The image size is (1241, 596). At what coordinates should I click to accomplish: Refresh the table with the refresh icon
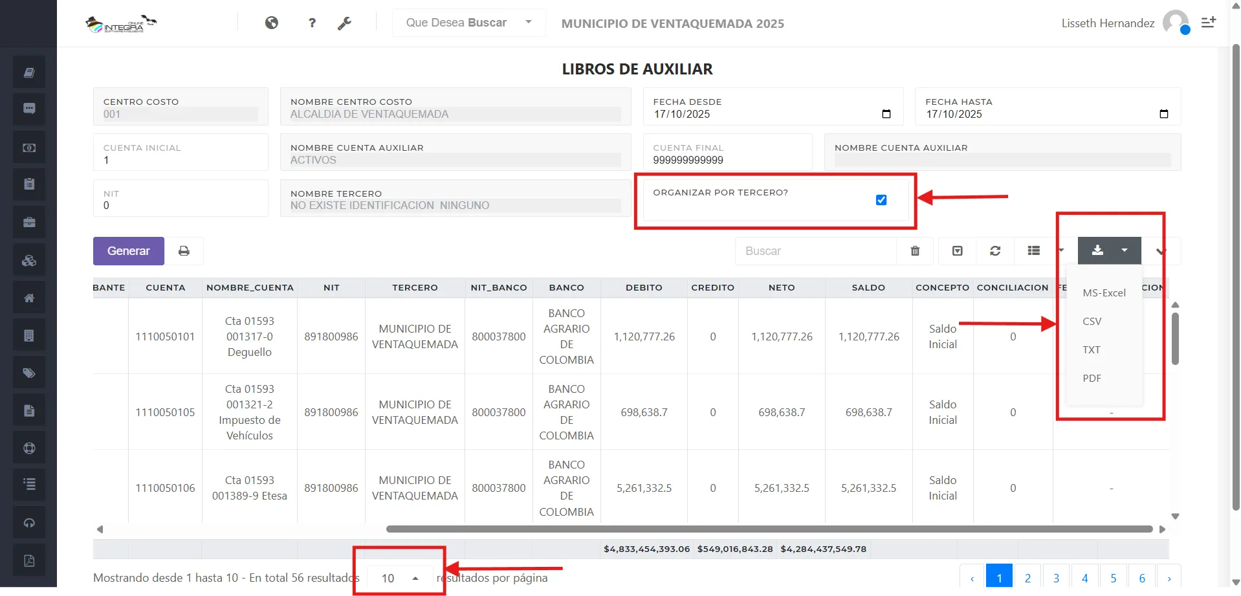click(995, 250)
